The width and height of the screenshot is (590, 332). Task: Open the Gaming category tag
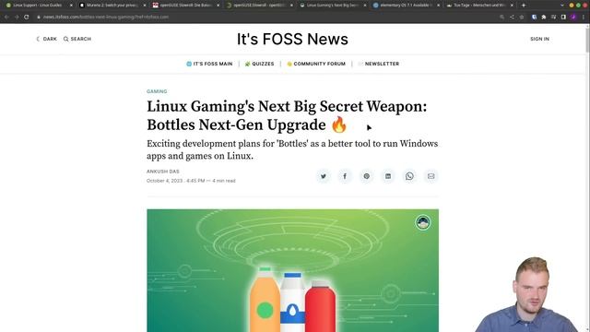tap(157, 91)
